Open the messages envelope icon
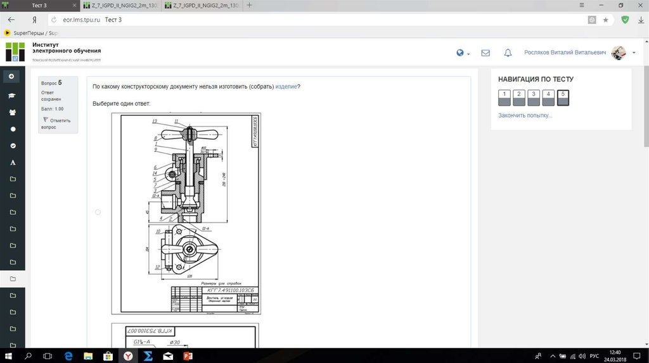Viewport: 649px width, 363px height. 485,53
